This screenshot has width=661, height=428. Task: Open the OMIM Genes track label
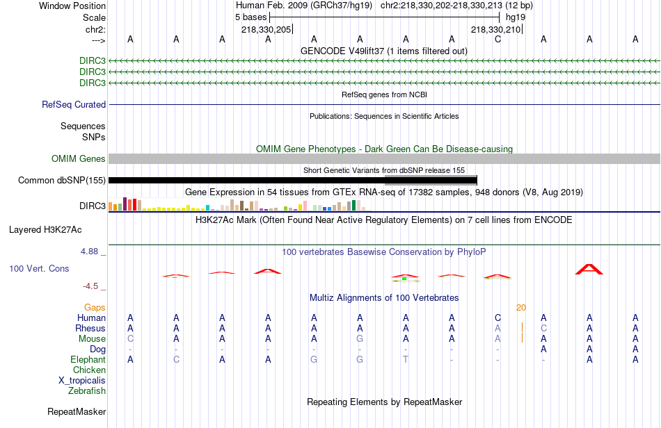79,158
